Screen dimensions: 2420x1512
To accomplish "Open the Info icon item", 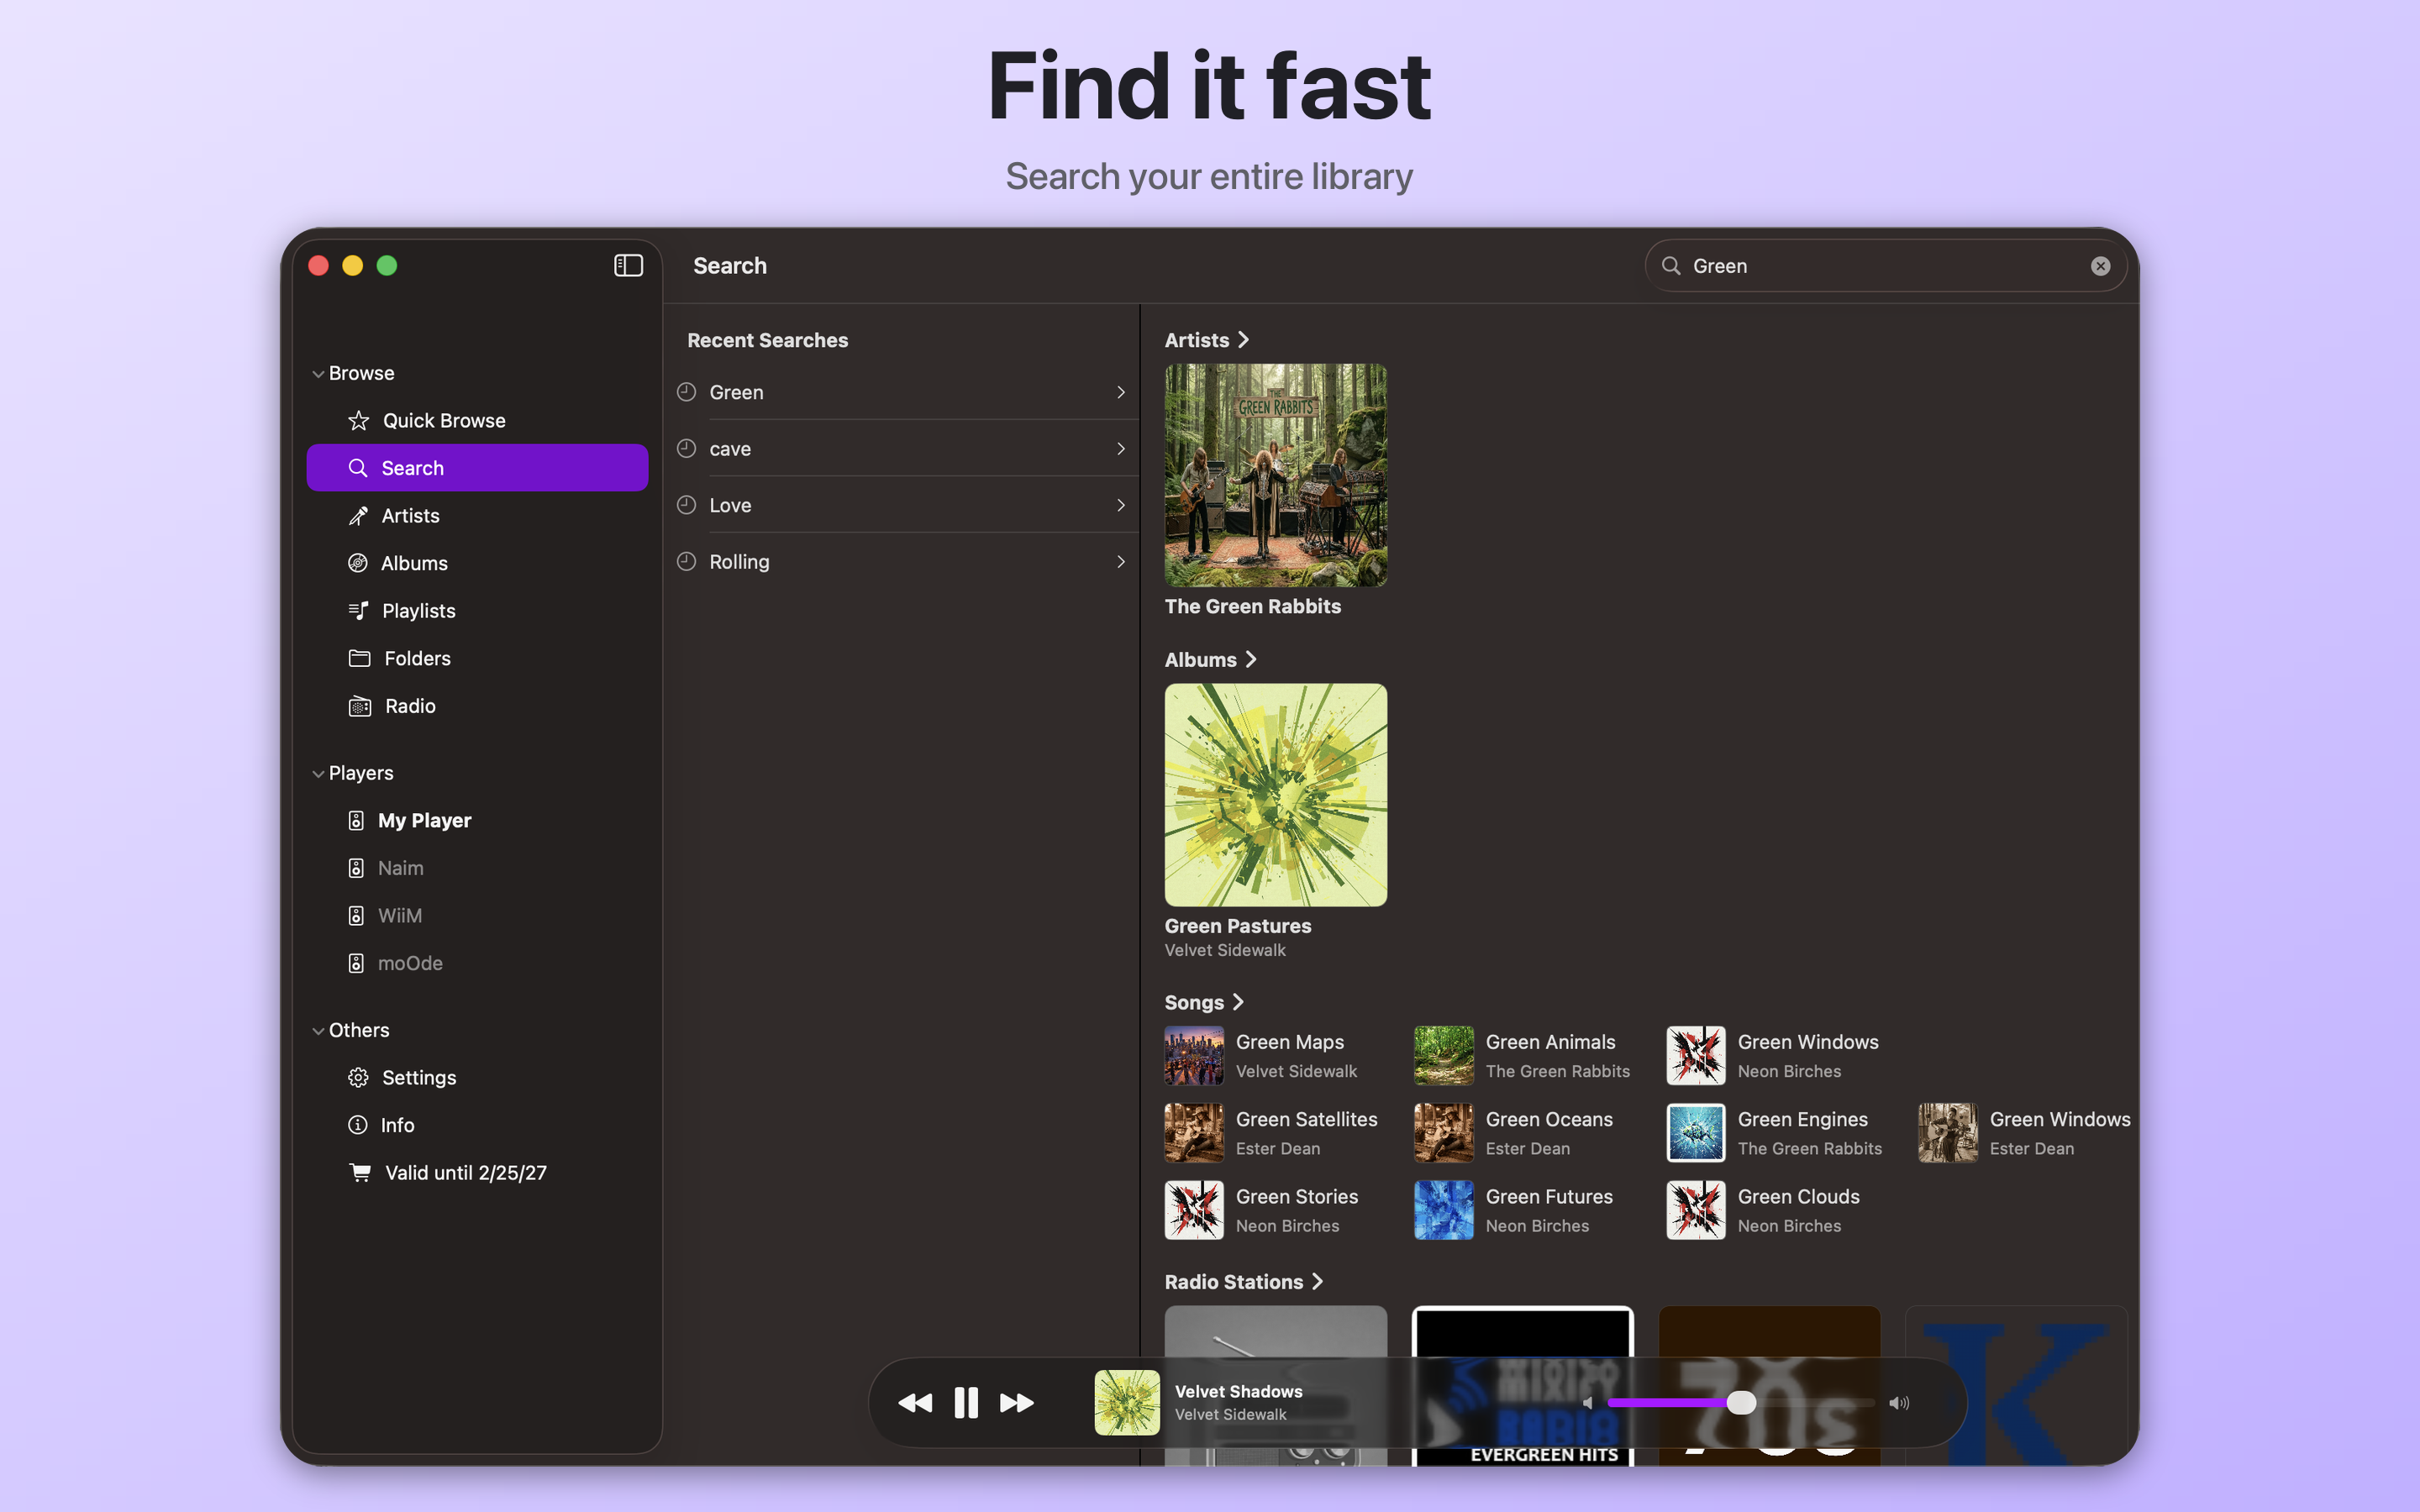I will click(x=358, y=1125).
